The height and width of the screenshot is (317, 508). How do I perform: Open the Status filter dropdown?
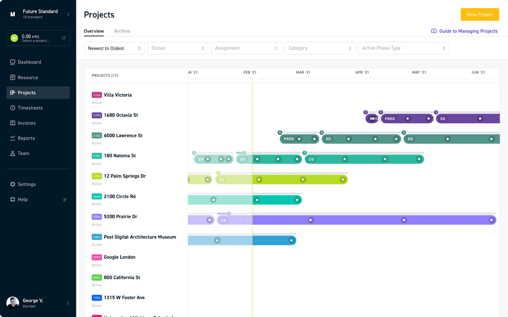178,48
